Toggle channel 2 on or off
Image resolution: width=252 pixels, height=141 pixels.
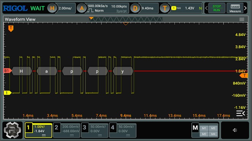click(57, 128)
